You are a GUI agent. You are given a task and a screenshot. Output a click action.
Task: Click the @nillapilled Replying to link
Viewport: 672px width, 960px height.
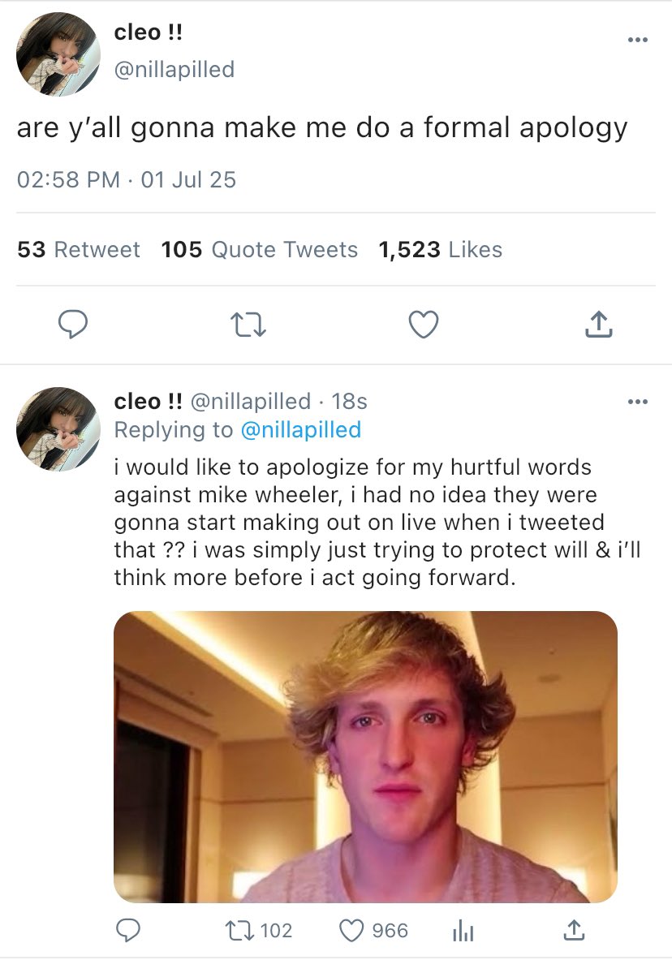point(301,430)
